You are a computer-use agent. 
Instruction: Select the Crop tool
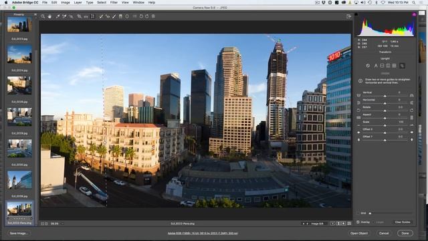click(79, 16)
